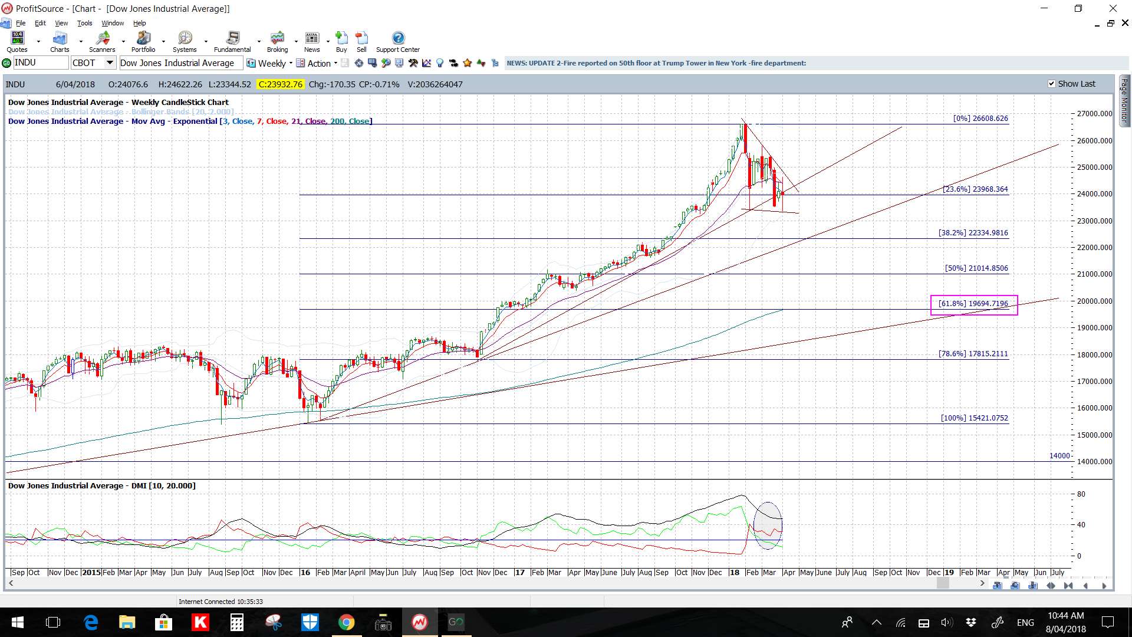
Task: Open the Help menu
Action: click(140, 23)
